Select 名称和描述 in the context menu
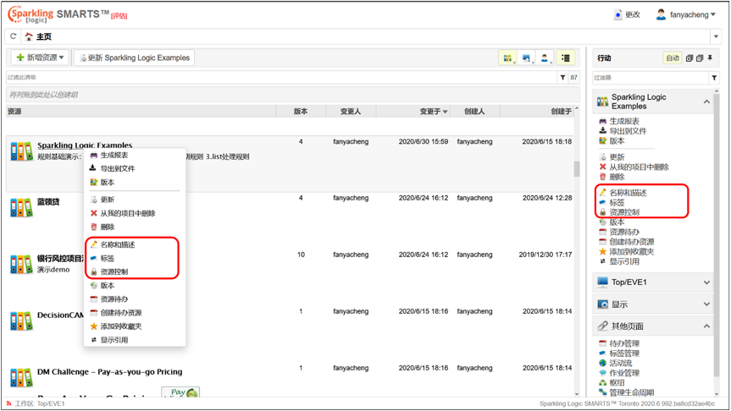This screenshot has height=411, width=731. click(117, 244)
